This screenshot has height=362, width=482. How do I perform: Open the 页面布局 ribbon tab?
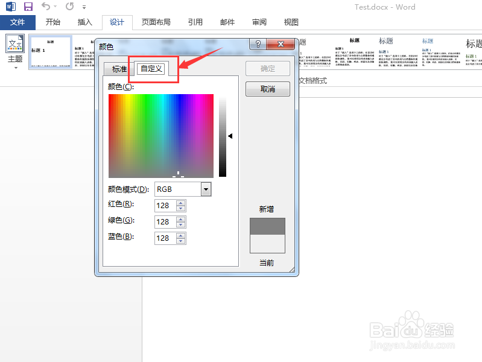156,22
